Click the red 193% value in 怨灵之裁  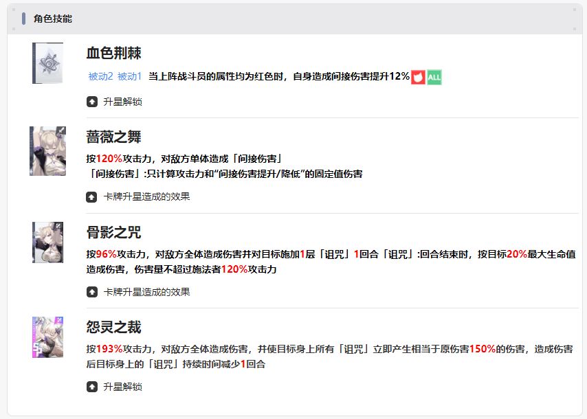point(109,349)
